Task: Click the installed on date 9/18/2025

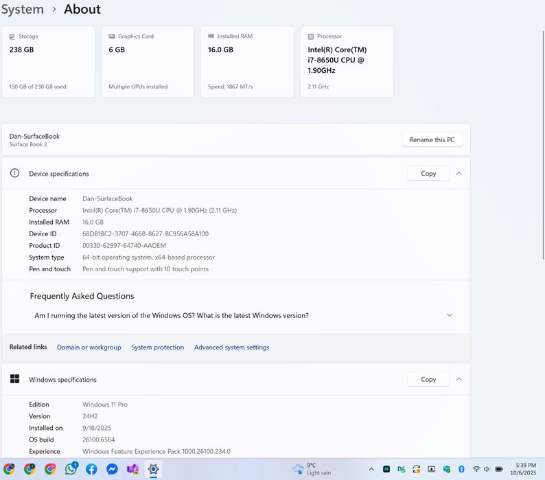Action: [97, 428]
